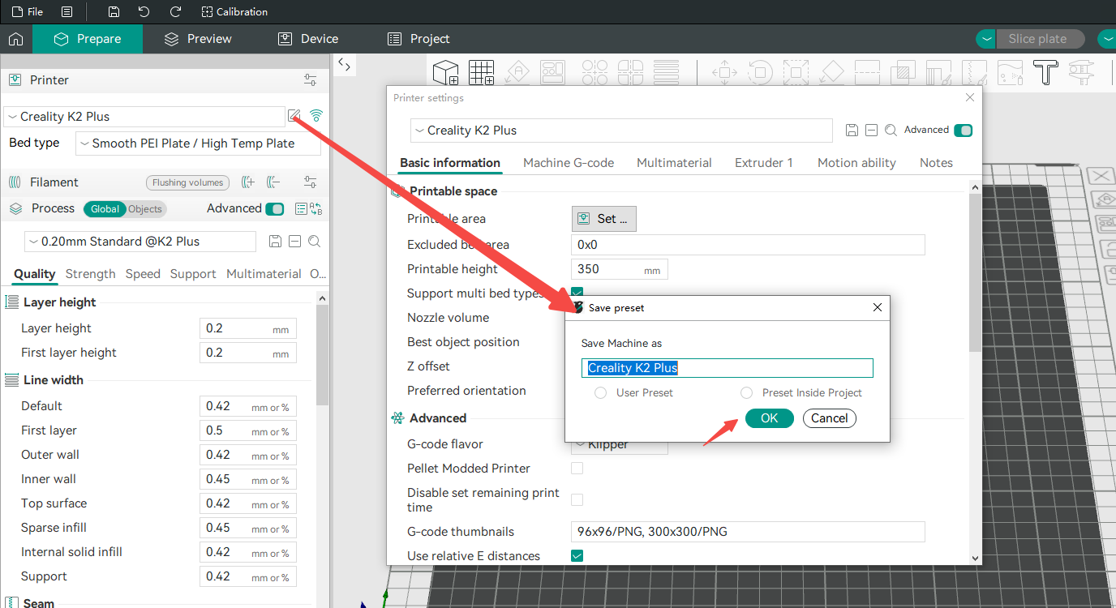Go to the Home screen icon
The width and height of the screenshot is (1116, 608).
tap(15, 39)
